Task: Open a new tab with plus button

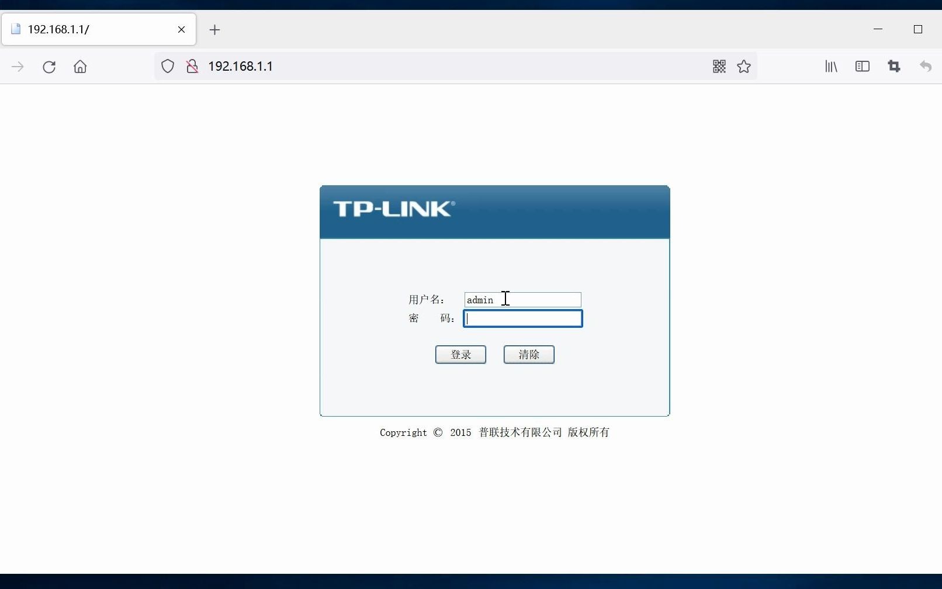Action: pos(214,30)
